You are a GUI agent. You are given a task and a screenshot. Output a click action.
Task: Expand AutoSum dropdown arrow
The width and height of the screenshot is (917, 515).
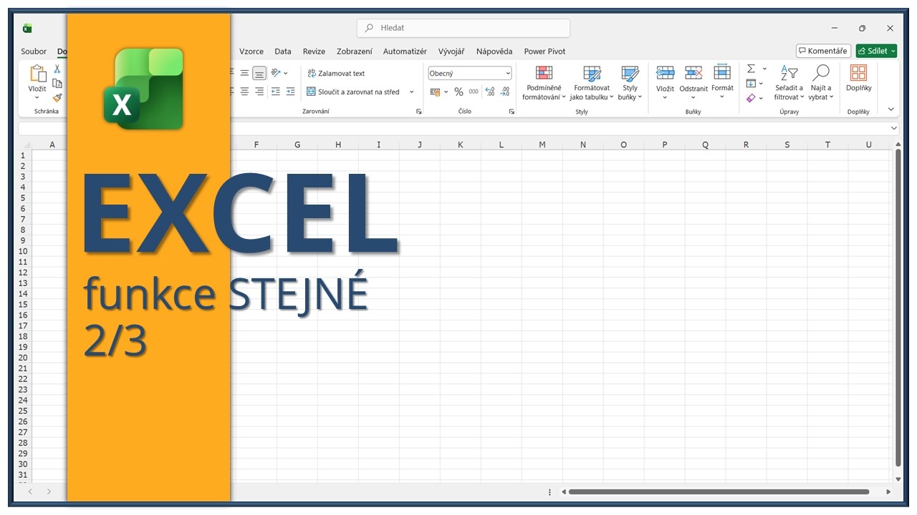tap(764, 69)
